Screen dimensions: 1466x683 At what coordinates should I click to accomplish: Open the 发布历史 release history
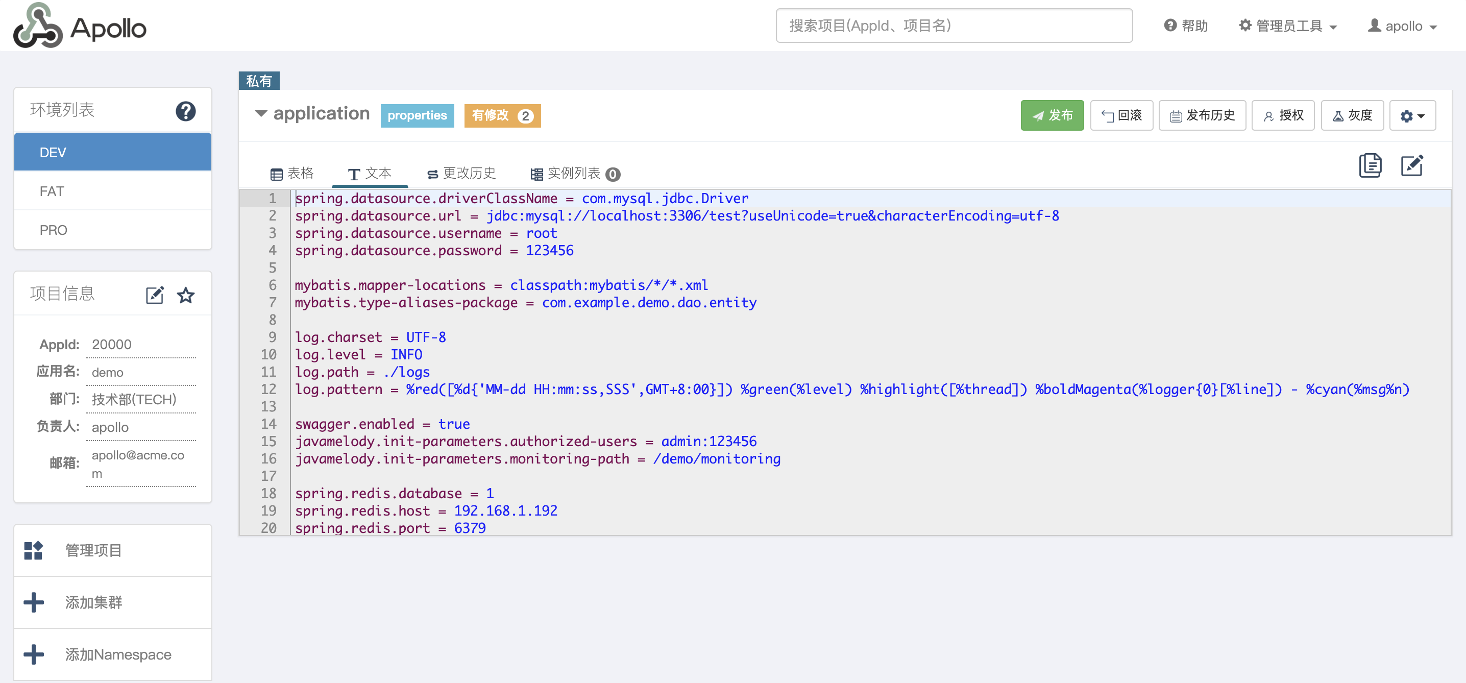coord(1202,115)
